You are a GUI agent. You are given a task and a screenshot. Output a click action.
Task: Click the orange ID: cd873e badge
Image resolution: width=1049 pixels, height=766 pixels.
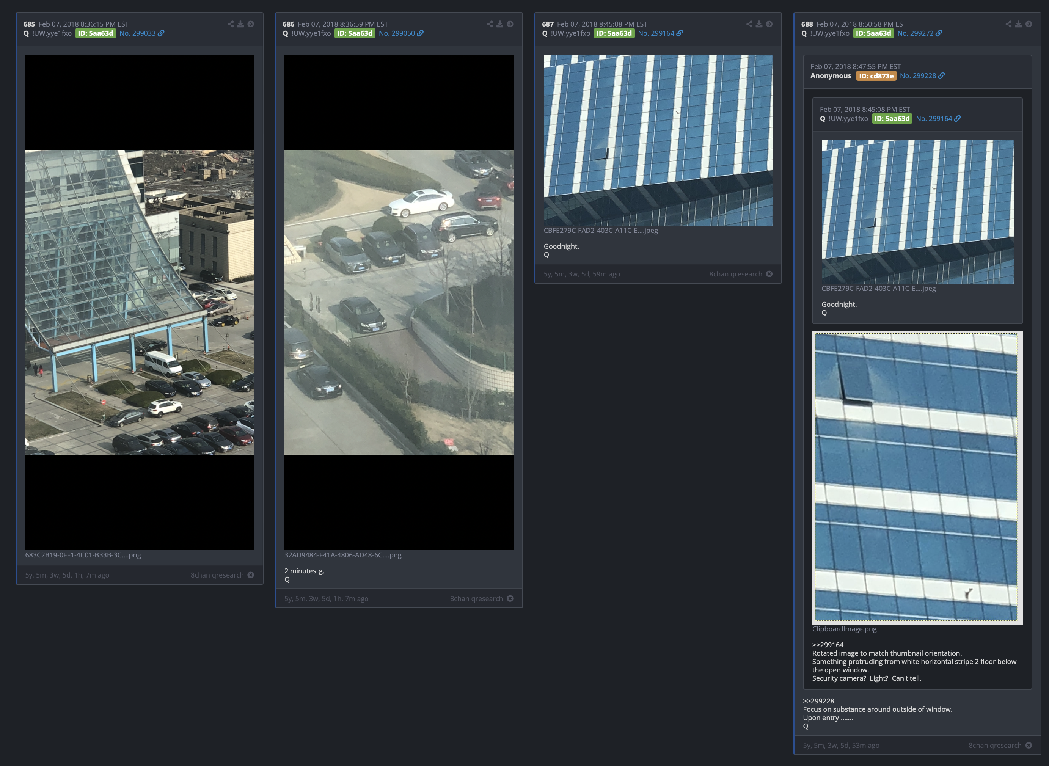pyautogui.click(x=876, y=76)
